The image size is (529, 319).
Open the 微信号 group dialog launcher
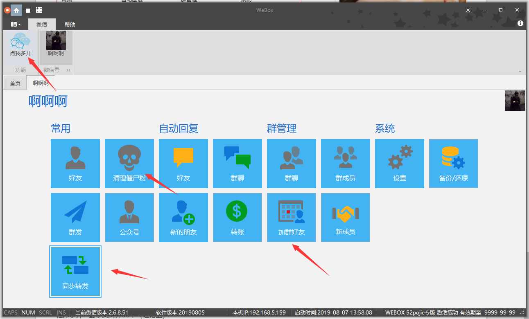(x=68, y=70)
